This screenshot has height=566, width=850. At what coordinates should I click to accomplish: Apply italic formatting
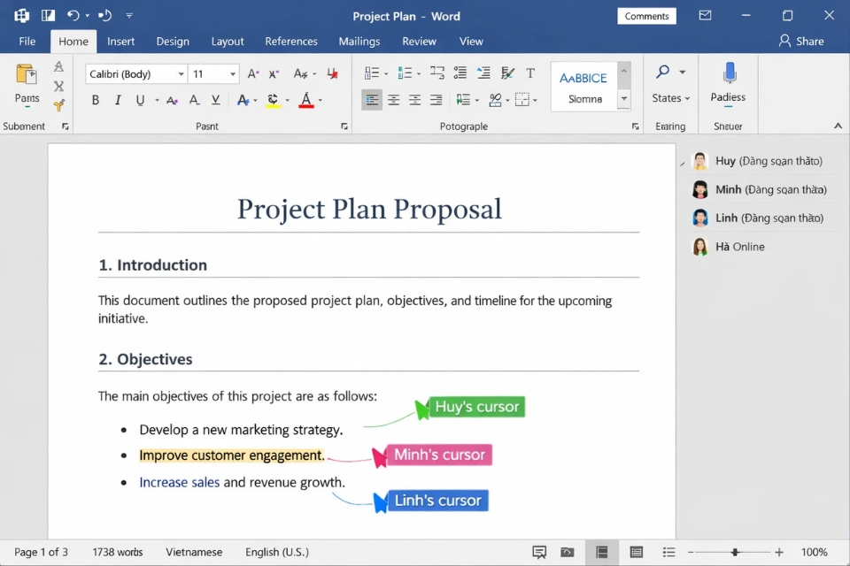(119, 100)
